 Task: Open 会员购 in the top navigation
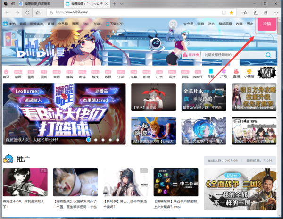tap(63, 24)
